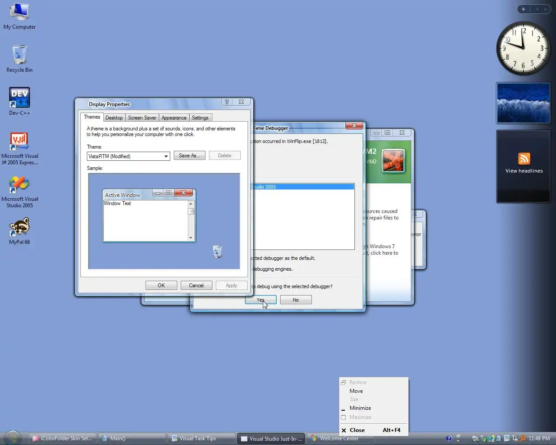Click the down arrow in sample scrollbar
This screenshot has width=556, height=445.
pyautogui.click(x=191, y=238)
